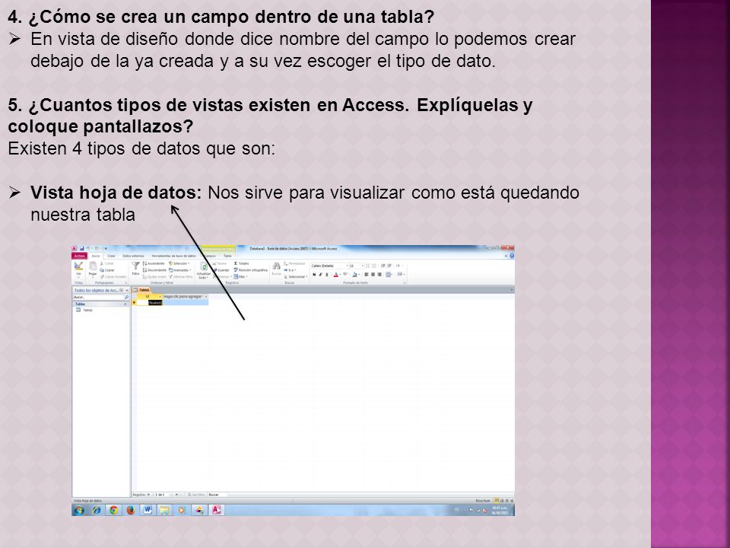Open the font color red A picker
Viewport: 730px width, 548px height.
point(336,275)
